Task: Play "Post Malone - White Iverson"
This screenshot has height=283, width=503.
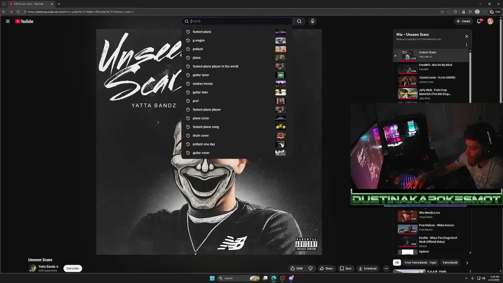Action: tap(431, 228)
